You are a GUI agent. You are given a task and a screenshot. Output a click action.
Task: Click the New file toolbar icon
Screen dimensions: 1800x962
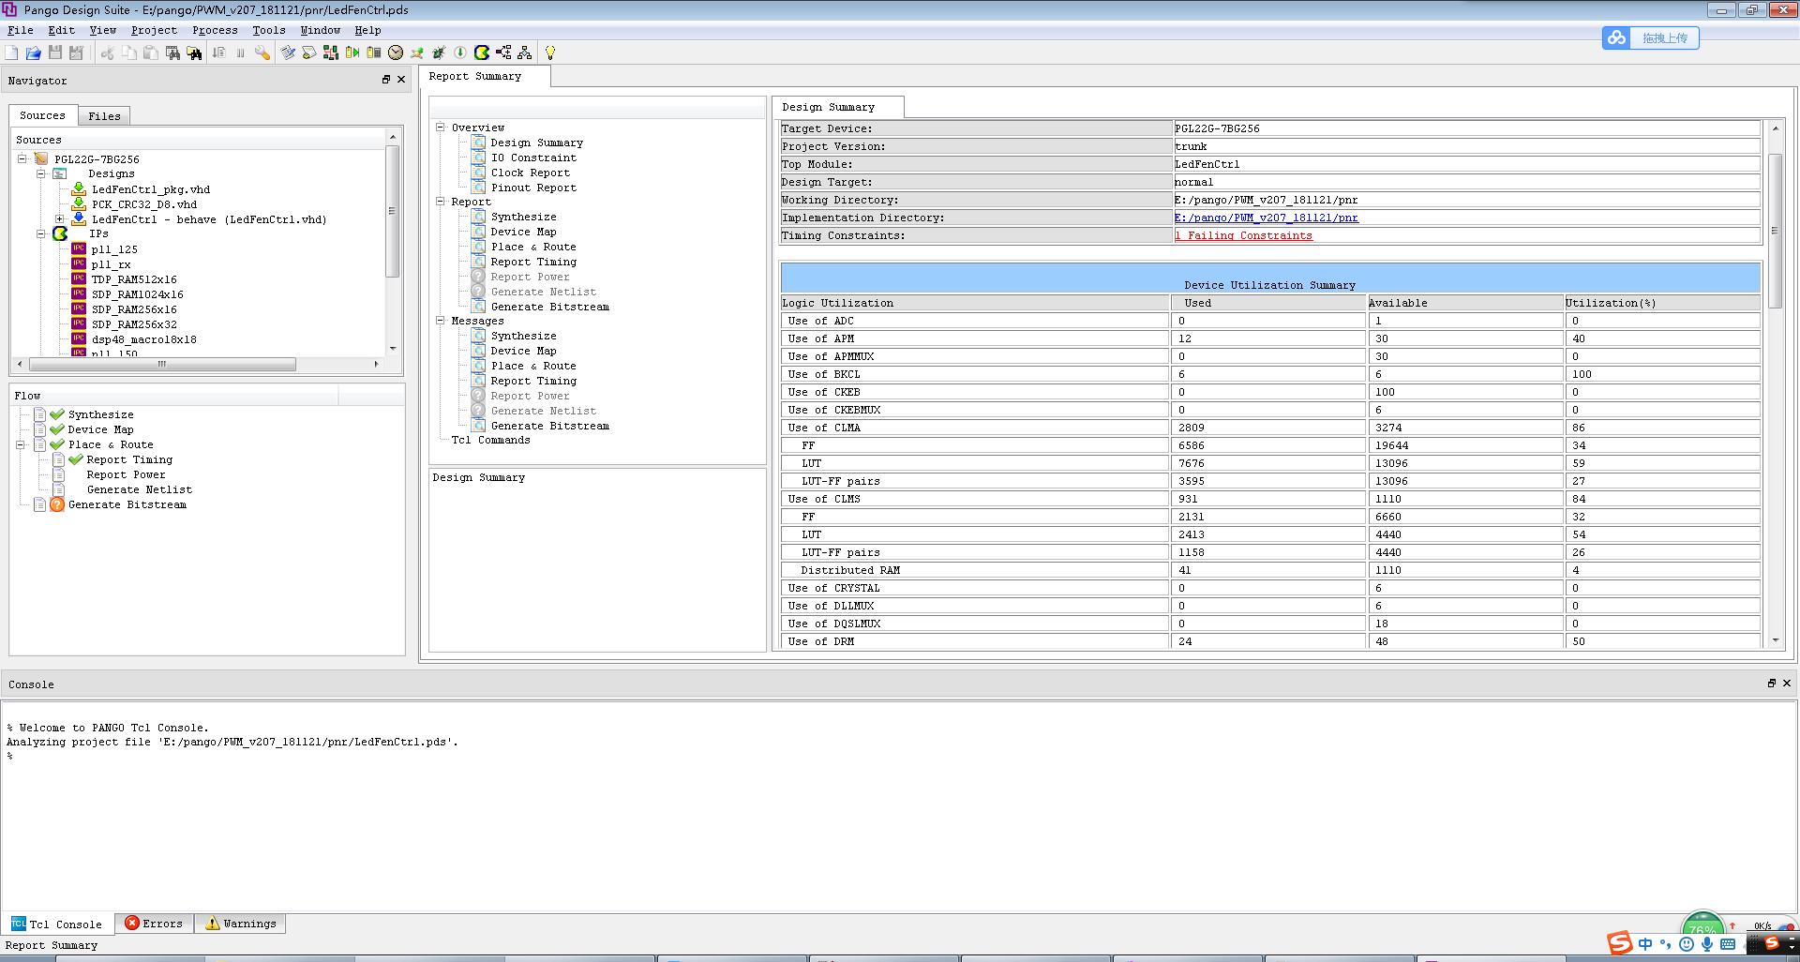(11, 53)
